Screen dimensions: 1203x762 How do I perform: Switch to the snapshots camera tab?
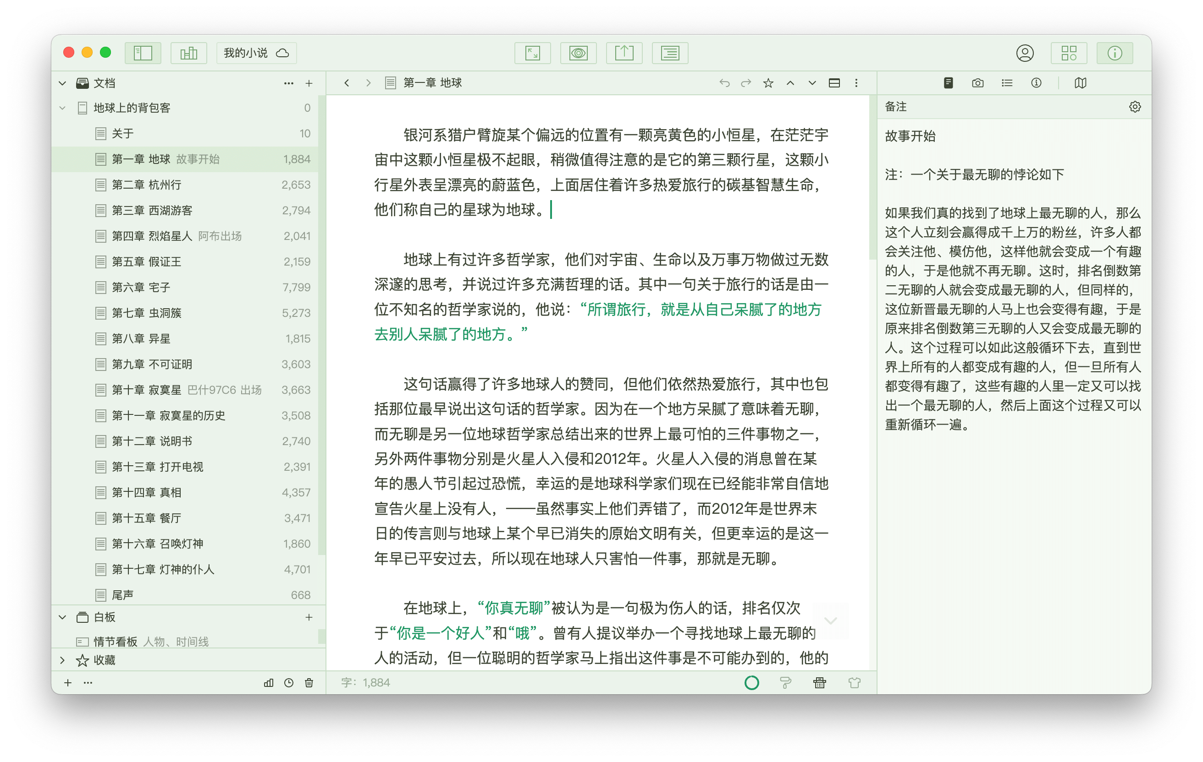pyautogui.click(x=978, y=83)
